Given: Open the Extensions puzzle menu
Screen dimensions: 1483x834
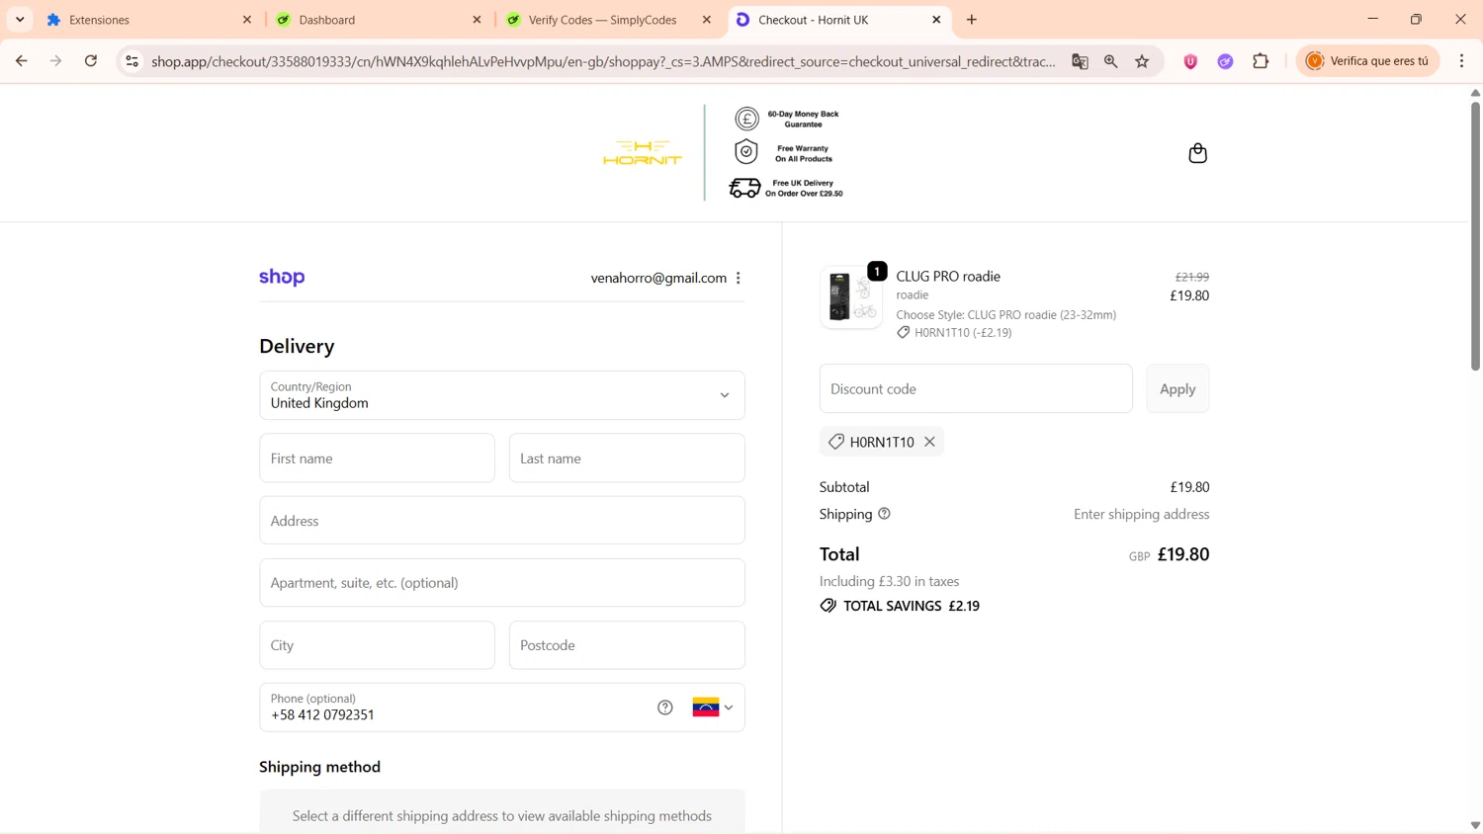Looking at the screenshot, I should [1261, 61].
